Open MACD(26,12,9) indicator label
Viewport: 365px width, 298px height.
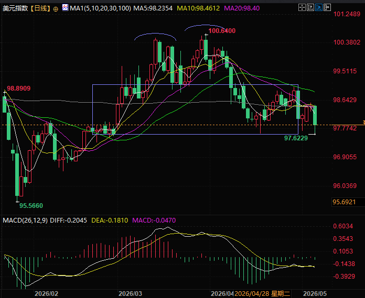pos(25,220)
